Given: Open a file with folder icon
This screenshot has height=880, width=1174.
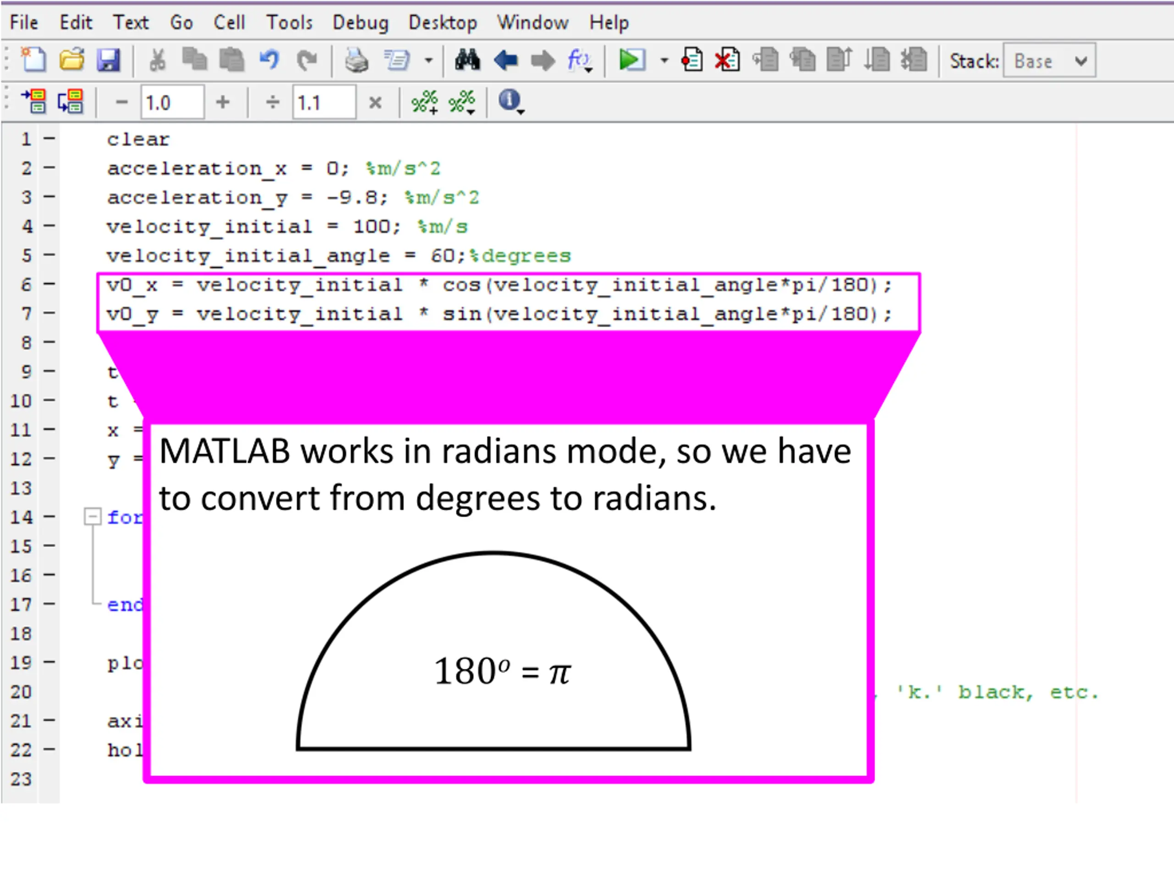Looking at the screenshot, I should (x=72, y=60).
